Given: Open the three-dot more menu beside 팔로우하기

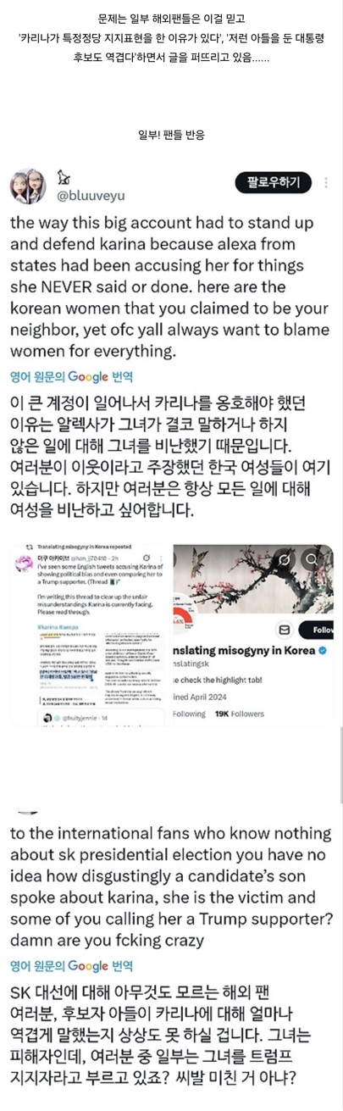Looking at the screenshot, I should [x=327, y=182].
